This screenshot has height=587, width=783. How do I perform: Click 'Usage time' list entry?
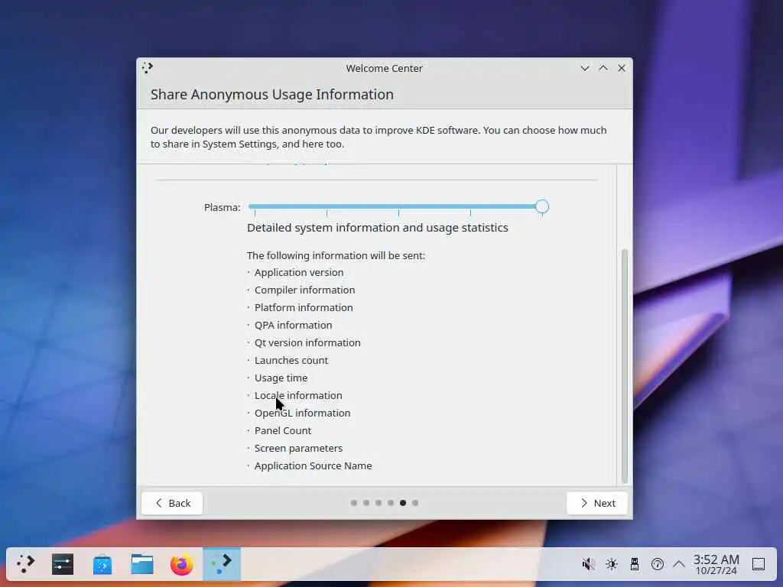coord(281,378)
